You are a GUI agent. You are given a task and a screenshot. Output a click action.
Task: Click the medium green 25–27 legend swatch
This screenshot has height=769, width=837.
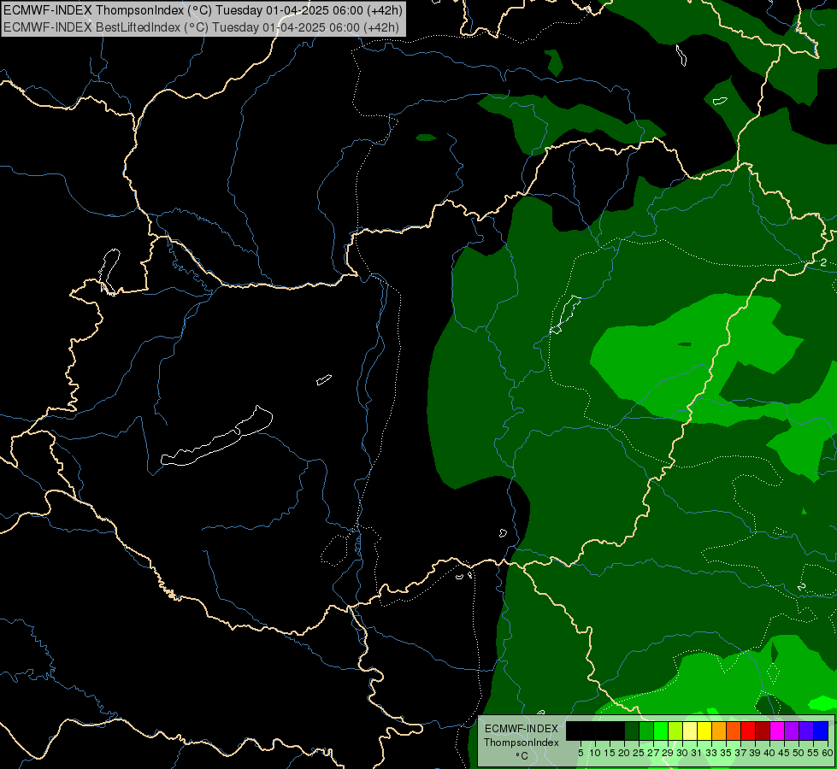(646, 731)
